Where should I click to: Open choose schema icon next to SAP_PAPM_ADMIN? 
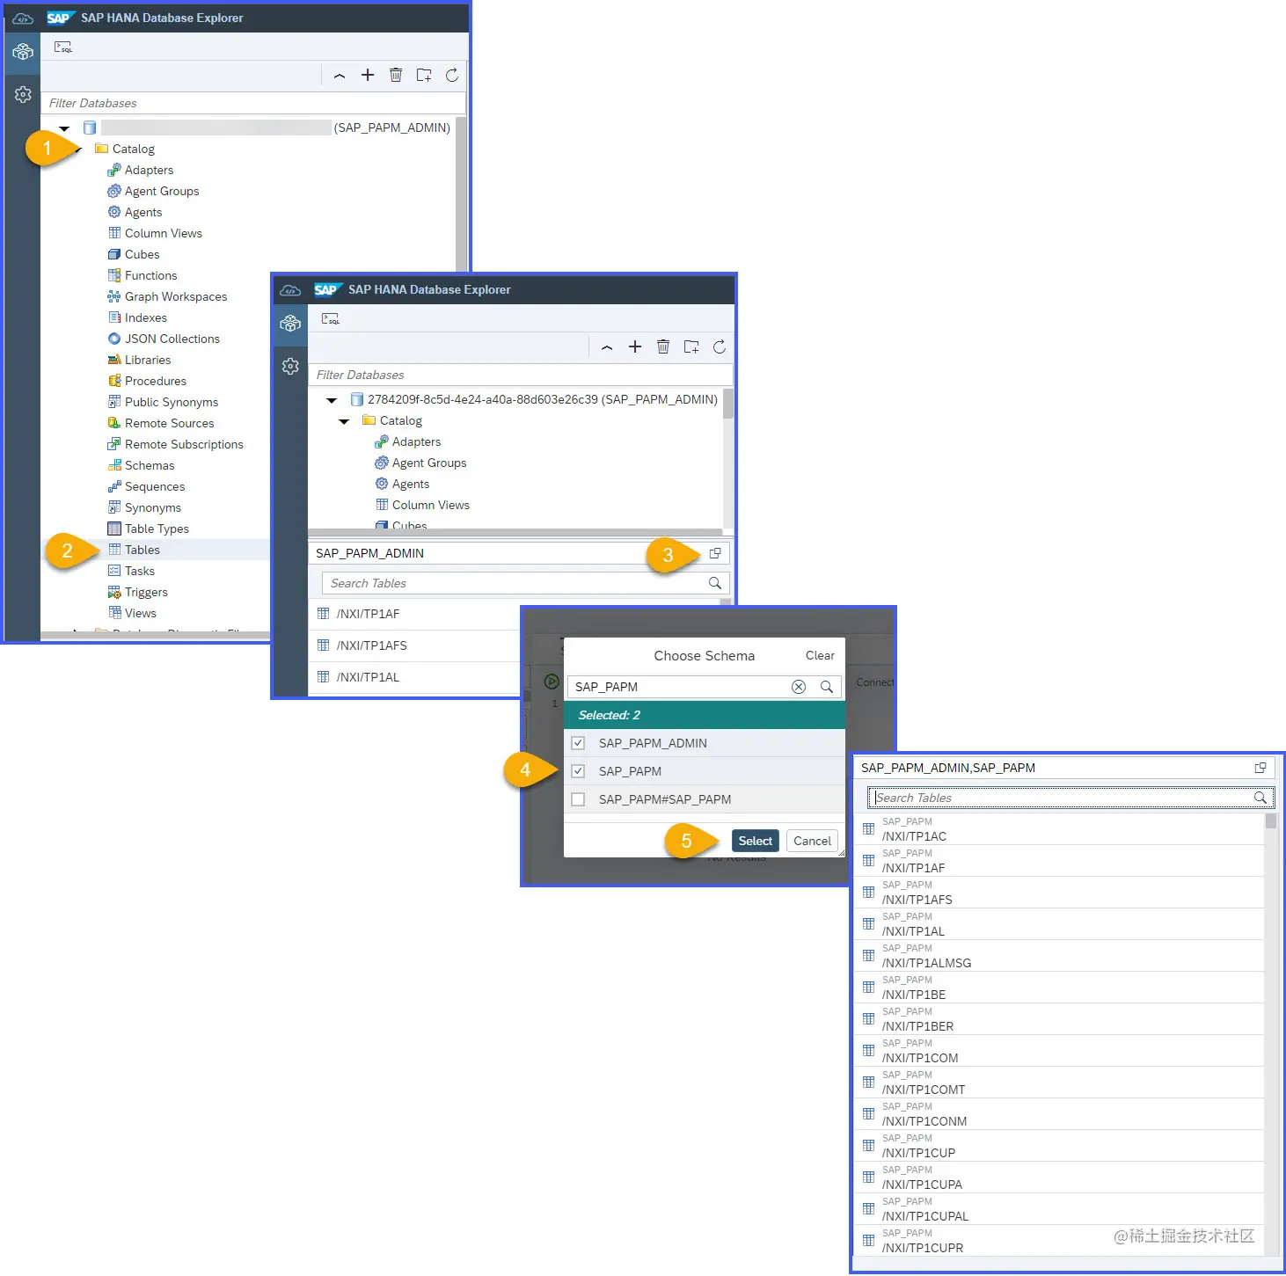point(715,553)
